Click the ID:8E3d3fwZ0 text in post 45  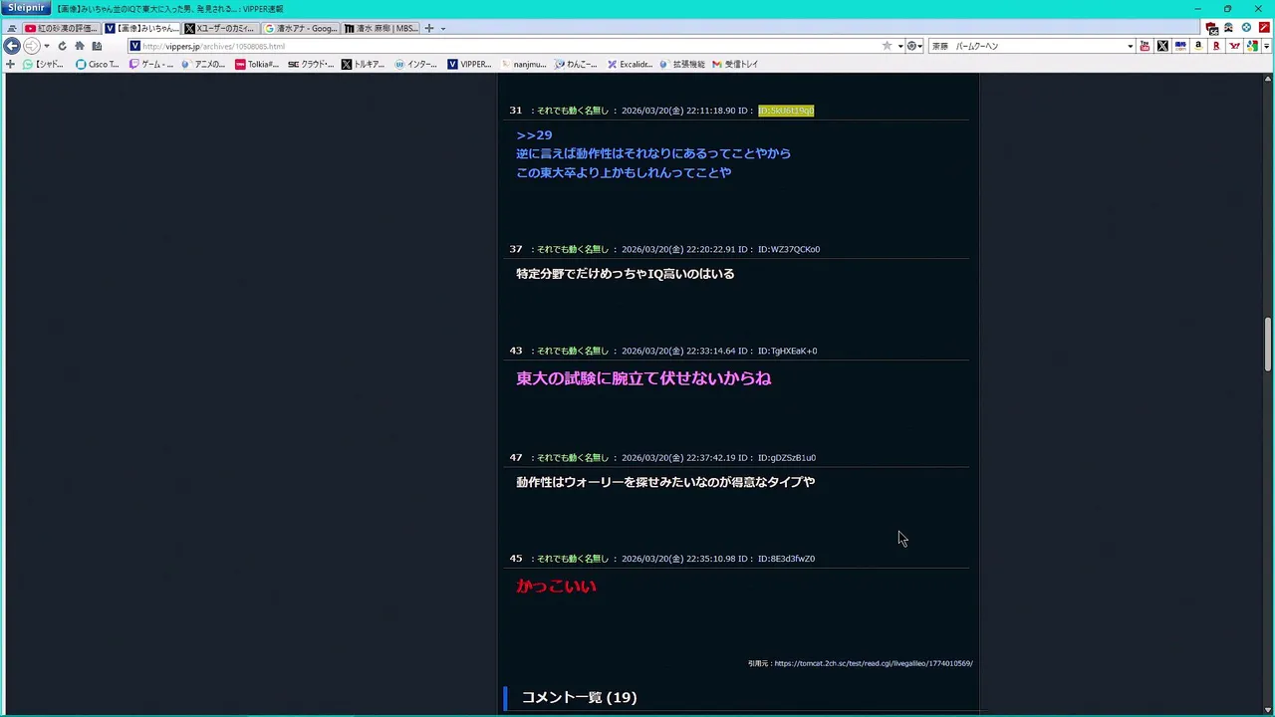pos(786,559)
